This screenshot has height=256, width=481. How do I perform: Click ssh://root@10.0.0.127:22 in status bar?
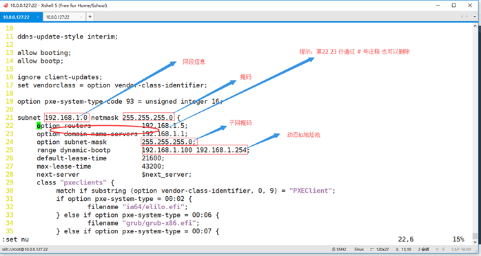pyautogui.click(x=25, y=249)
